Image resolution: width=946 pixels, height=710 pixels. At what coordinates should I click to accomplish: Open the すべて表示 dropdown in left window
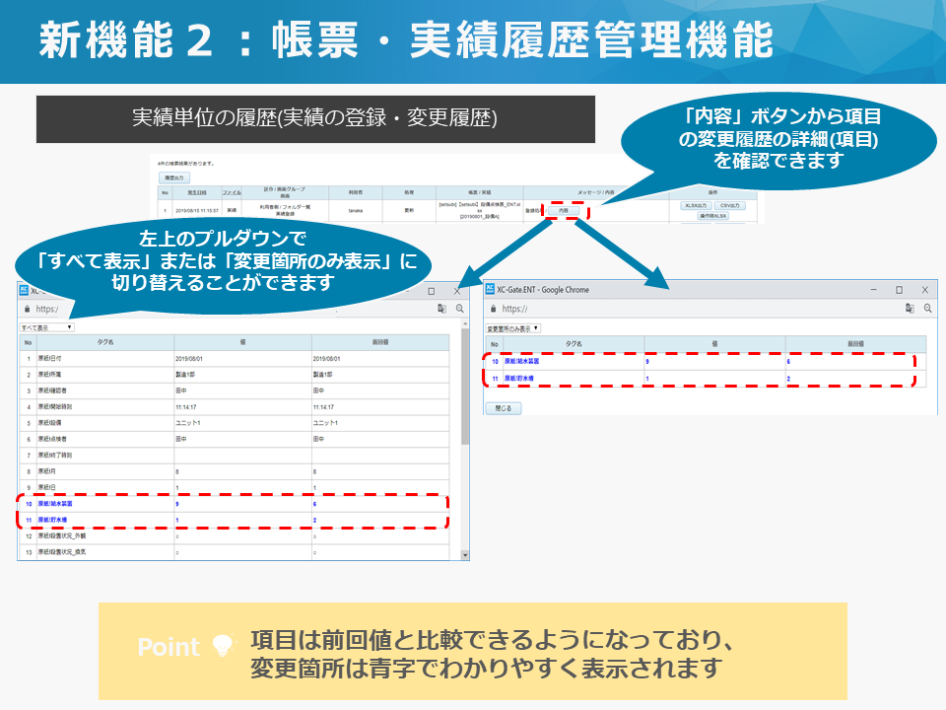[47, 327]
